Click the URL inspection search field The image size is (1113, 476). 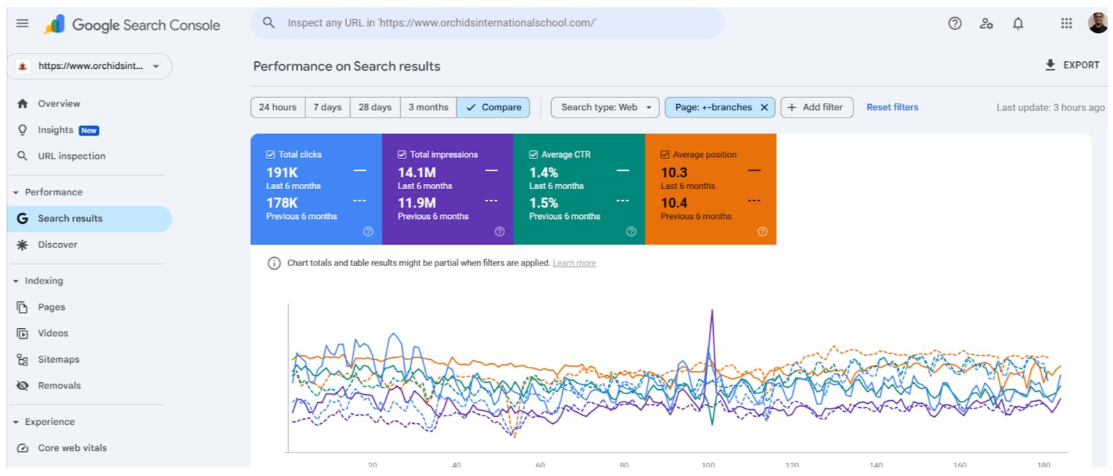pyautogui.click(x=487, y=23)
